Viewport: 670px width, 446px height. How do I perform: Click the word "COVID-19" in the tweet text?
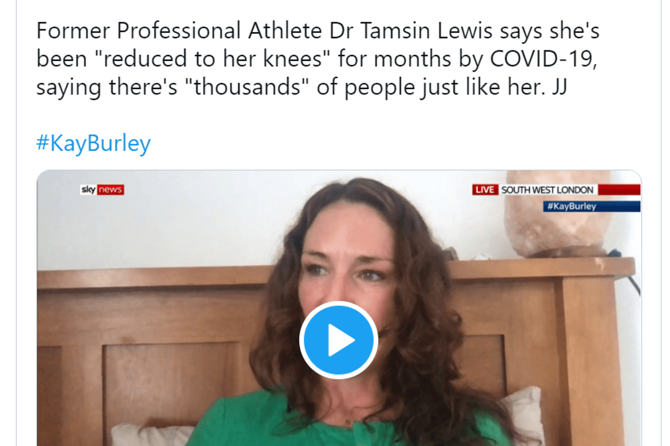tap(544, 59)
